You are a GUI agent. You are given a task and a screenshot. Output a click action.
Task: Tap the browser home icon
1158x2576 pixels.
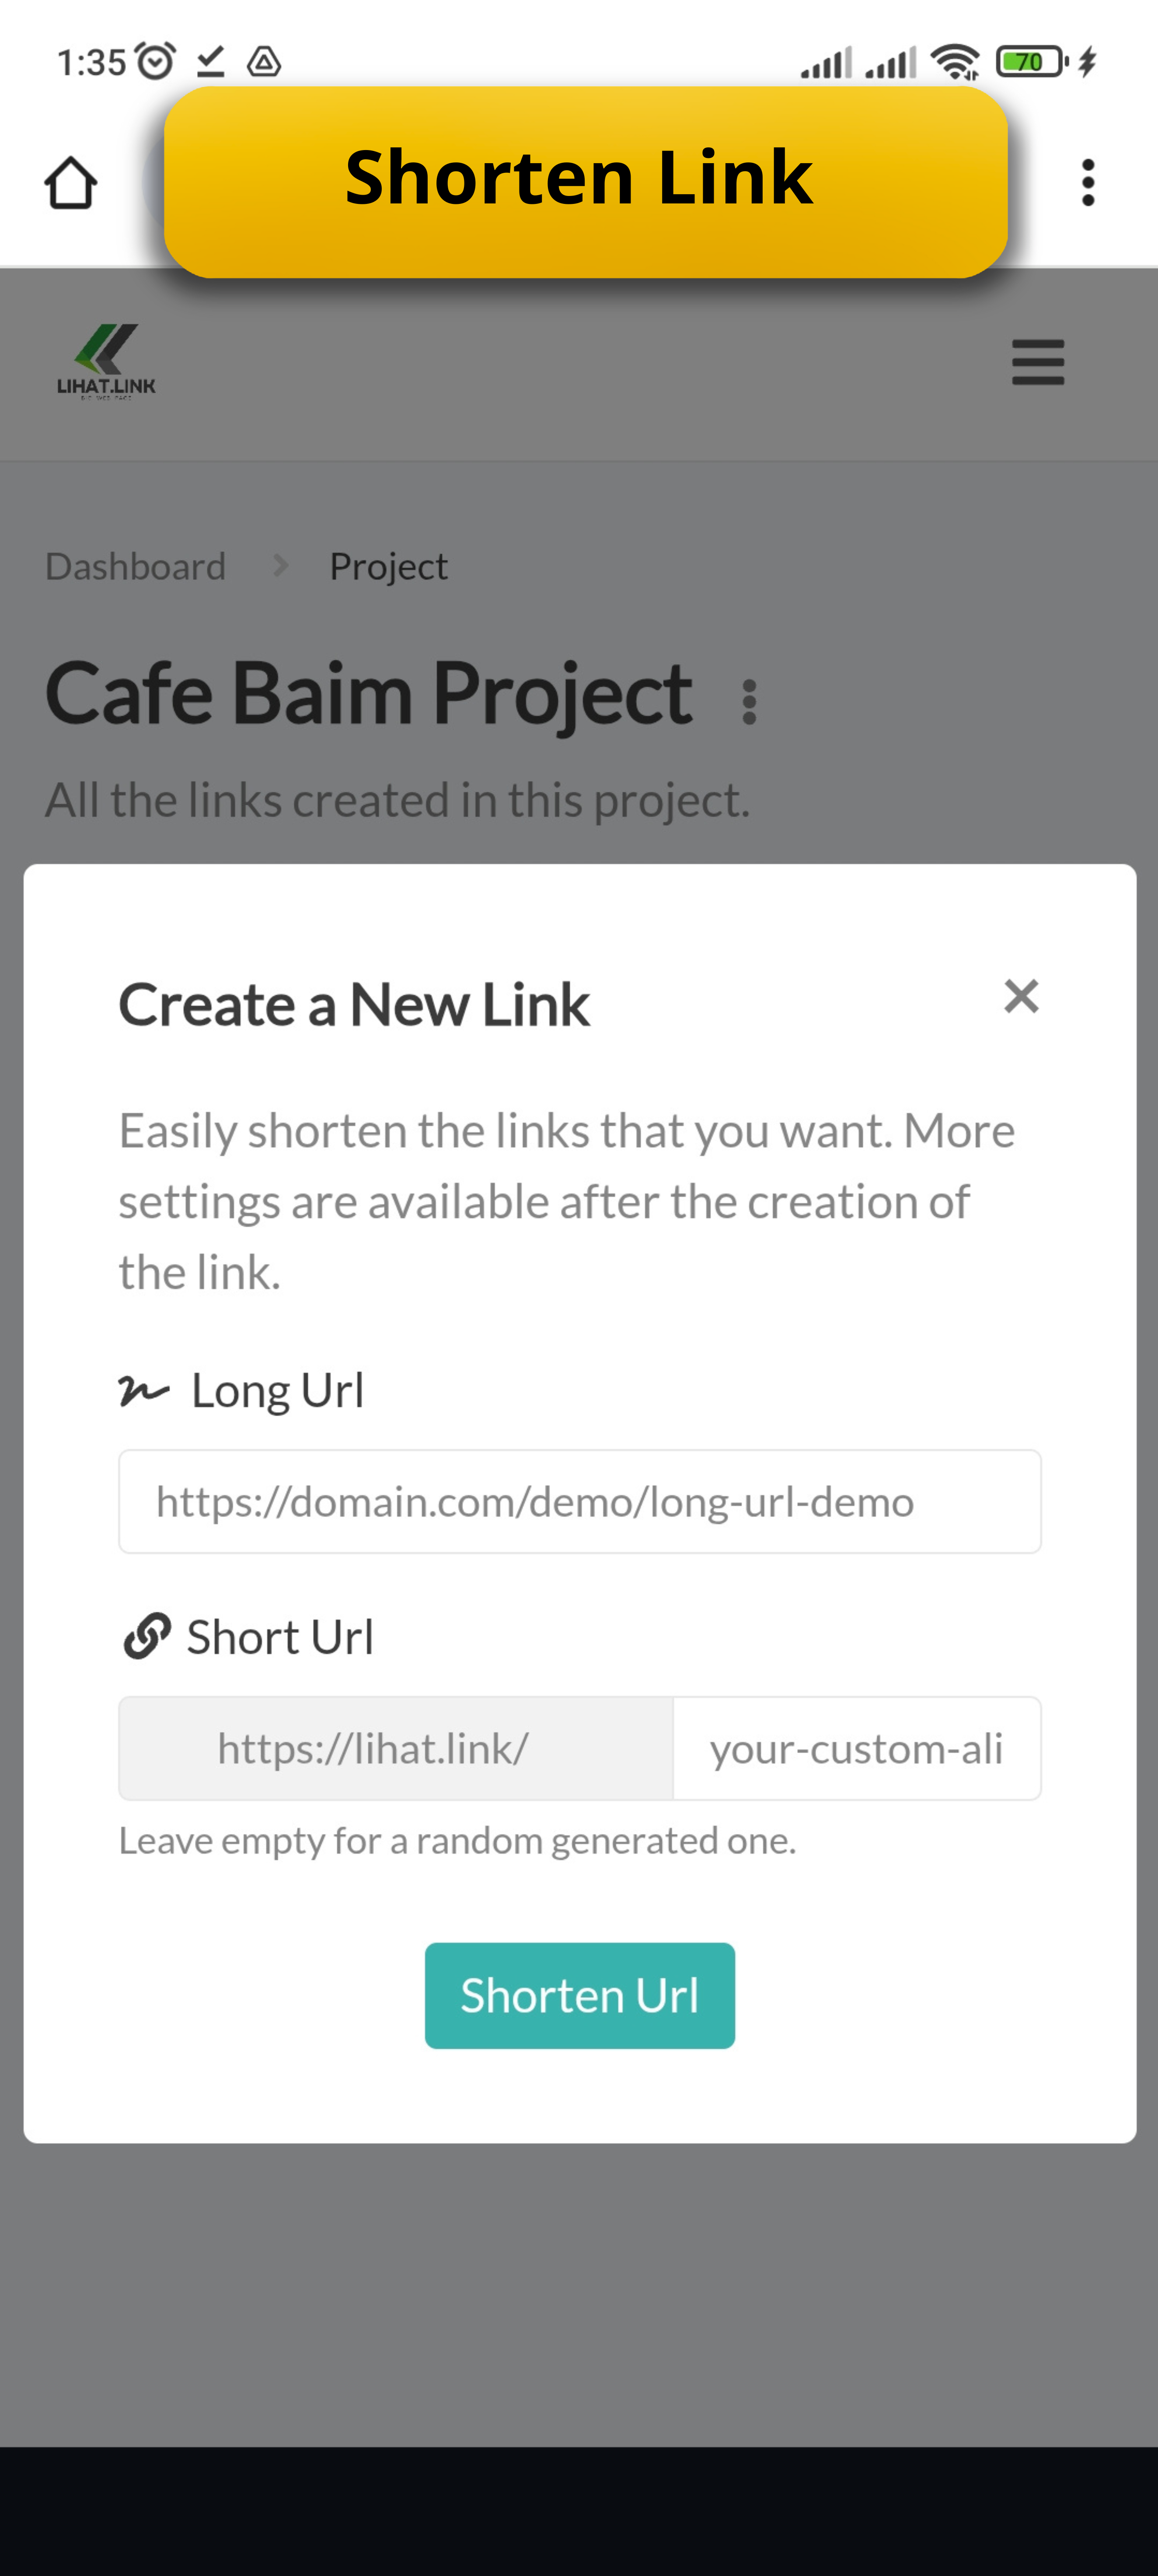pos(70,183)
